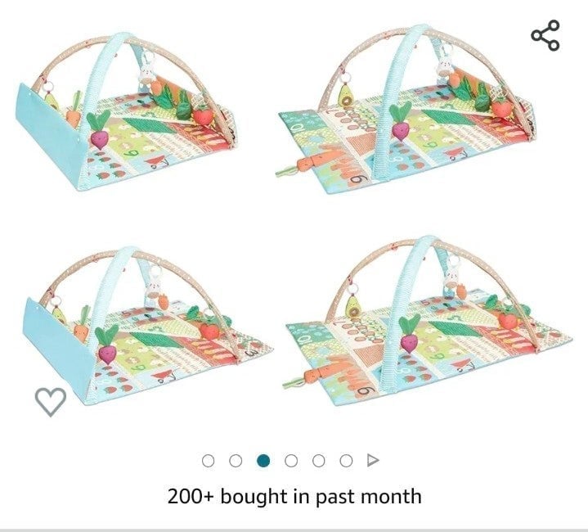Screen dimensions: 588x532
Task: Click hanging avocado toy in bottom-right mat
Action: point(352,304)
